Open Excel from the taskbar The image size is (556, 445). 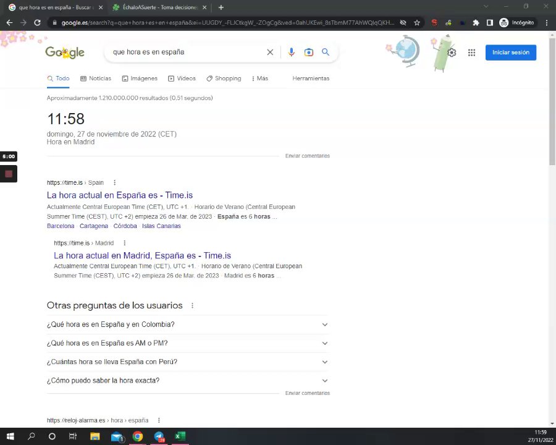point(180,436)
